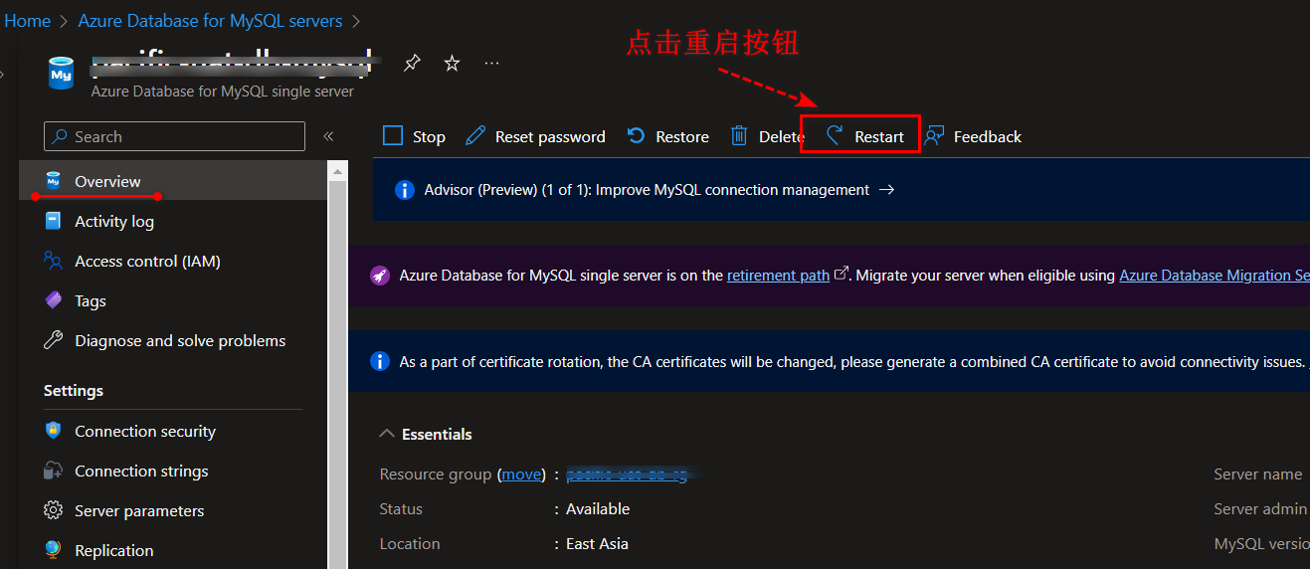Image resolution: width=1310 pixels, height=569 pixels.
Task: Click the Server parameters gear icon
Action: [54, 510]
